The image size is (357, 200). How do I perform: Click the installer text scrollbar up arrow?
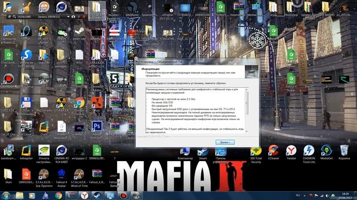tap(247, 89)
